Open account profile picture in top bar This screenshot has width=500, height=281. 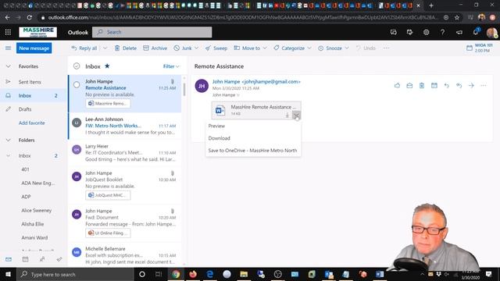coord(491,32)
